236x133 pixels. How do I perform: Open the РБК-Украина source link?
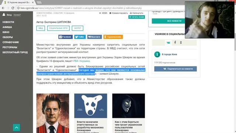click(81, 61)
